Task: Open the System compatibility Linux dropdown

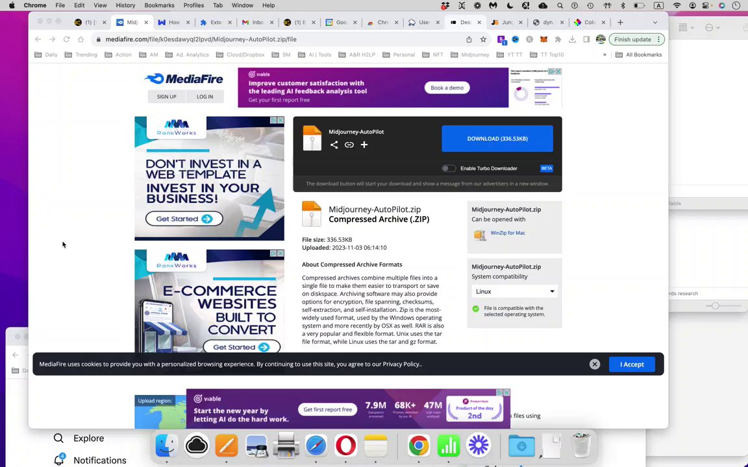Action: click(x=514, y=291)
